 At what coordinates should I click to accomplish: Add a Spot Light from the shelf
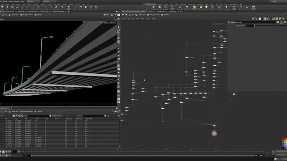[x=160, y=8]
